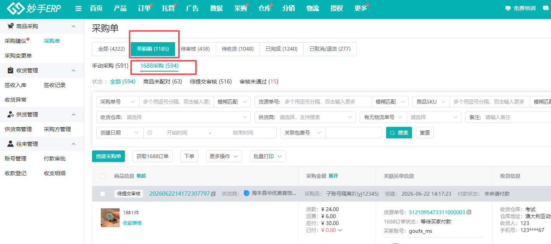
Task: Check the order 2026062214172307797 row checkbox
Action: pyautogui.click(x=103, y=194)
